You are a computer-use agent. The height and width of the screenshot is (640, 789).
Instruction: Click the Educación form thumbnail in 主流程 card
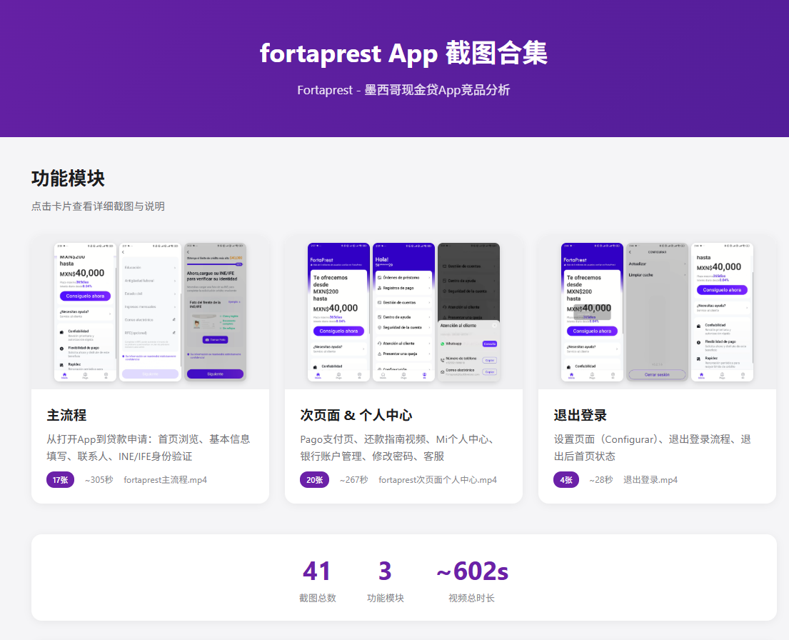click(150, 311)
